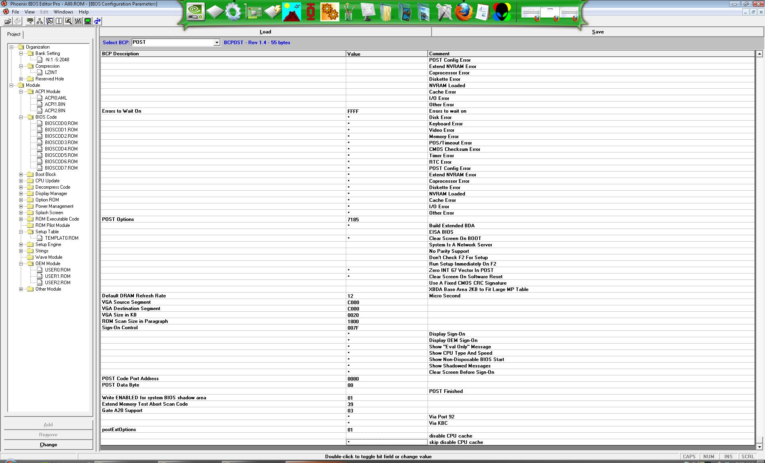Select bit field for Keyboard Error
Image resolution: width=765 pixels, height=463 pixels.
click(387, 124)
